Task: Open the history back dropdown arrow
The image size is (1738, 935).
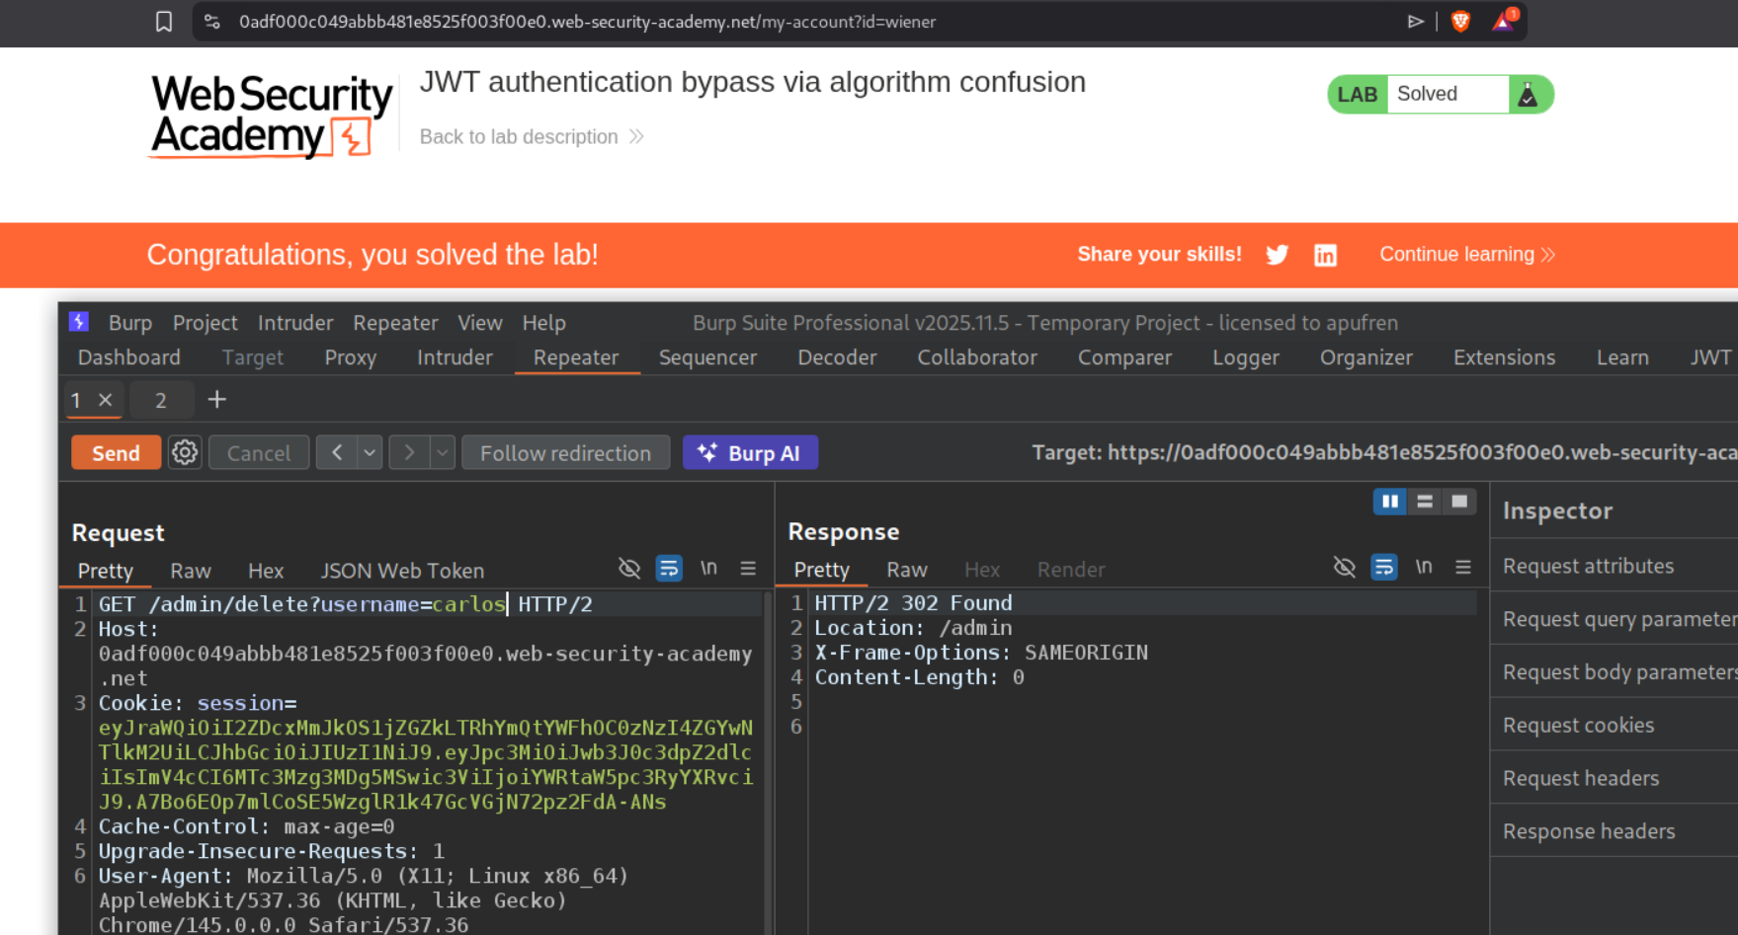Action: [370, 453]
